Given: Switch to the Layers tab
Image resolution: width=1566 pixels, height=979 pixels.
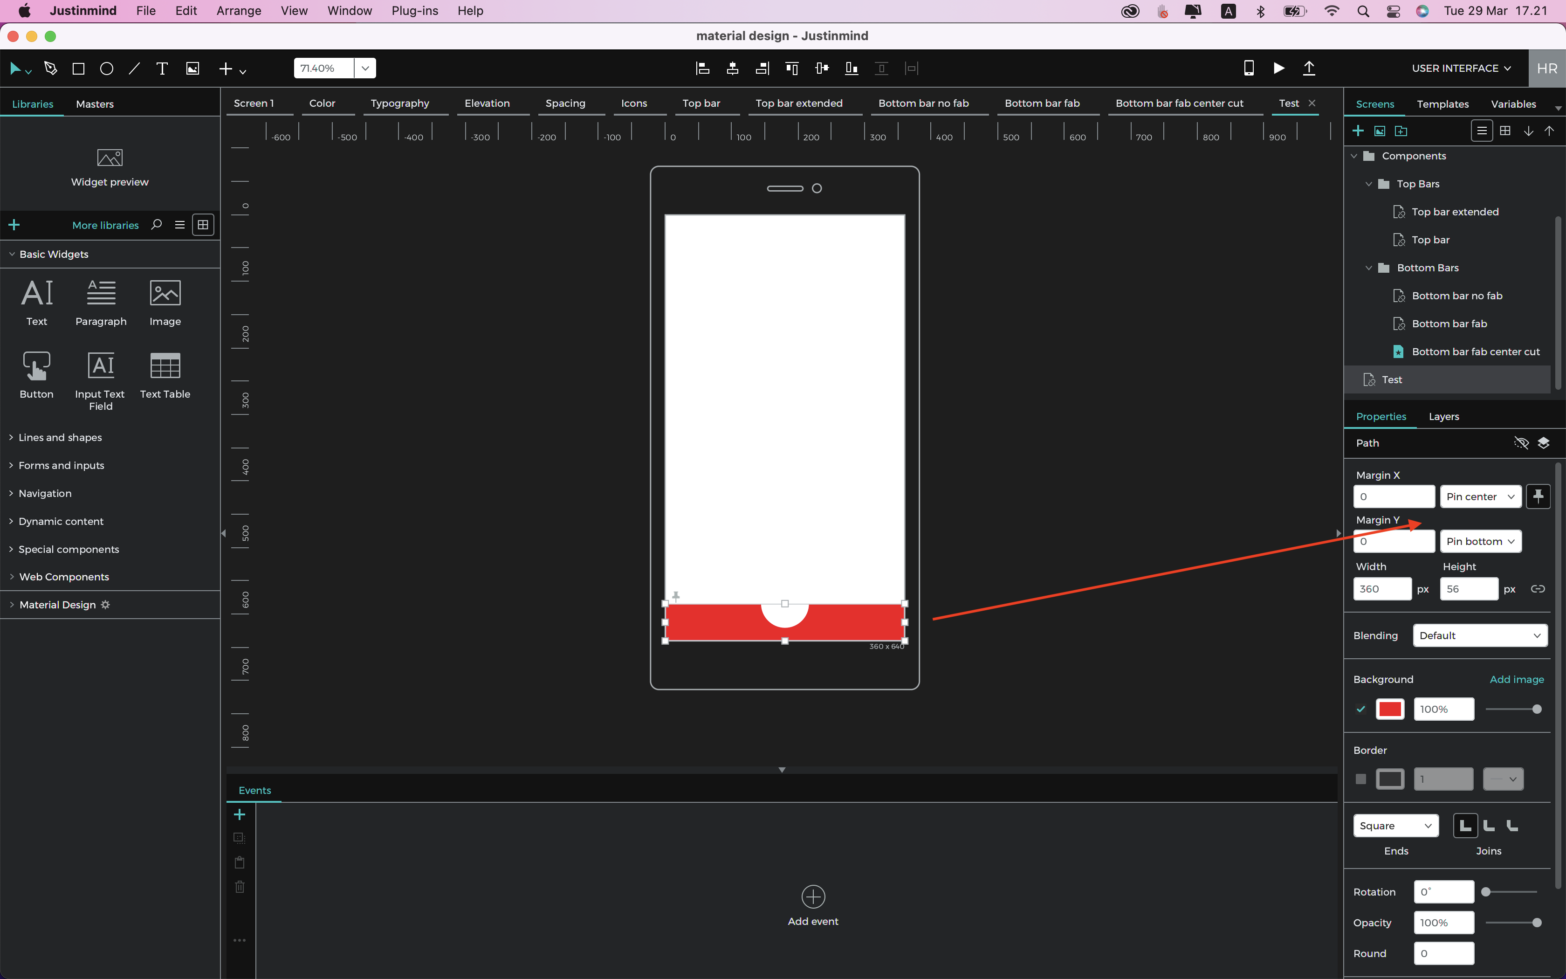Looking at the screenshot, I should (1444, 416).
